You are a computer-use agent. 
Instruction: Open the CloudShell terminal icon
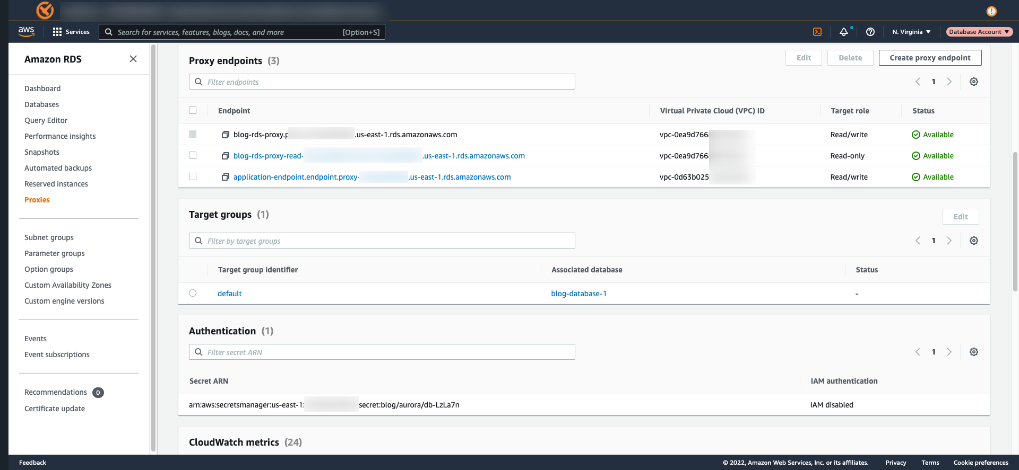(x=817, y=32)
